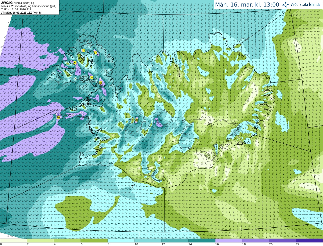Click the Veðurstofa Íslands logo symbol
This screenshot has height=246, width=323.
(x=286, y=4)
